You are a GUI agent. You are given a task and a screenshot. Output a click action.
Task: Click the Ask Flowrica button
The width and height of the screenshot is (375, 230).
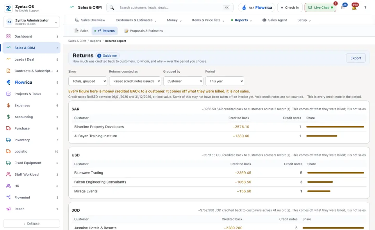tap(257, 7)
